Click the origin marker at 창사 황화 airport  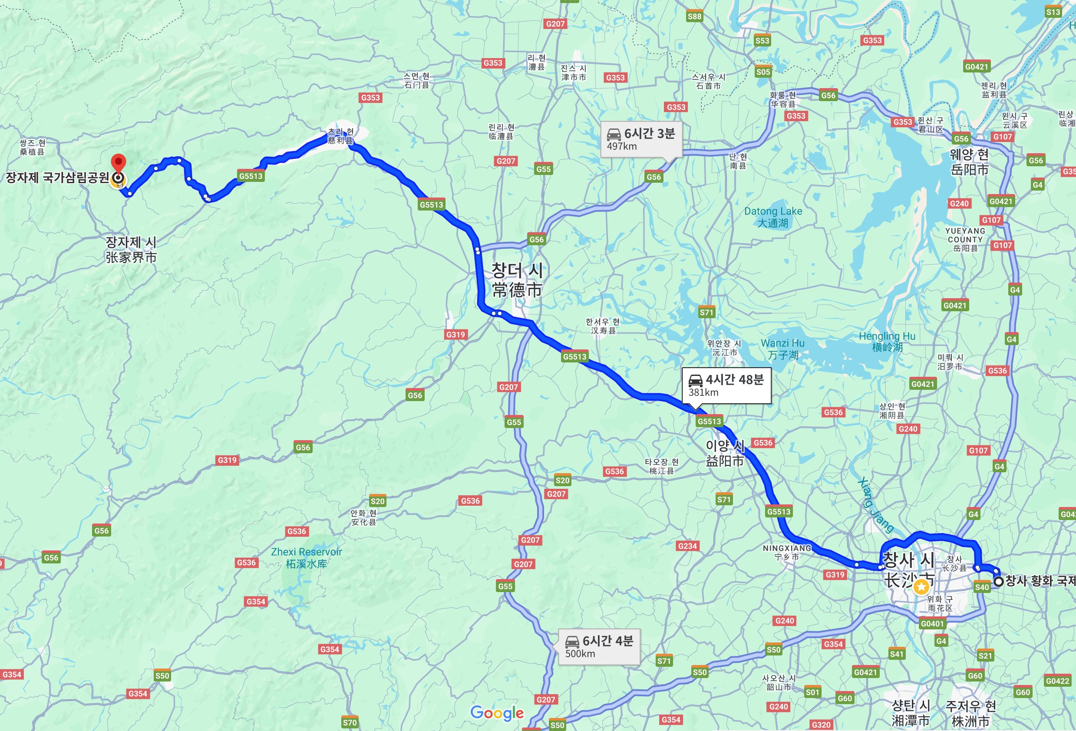(999, 581)
